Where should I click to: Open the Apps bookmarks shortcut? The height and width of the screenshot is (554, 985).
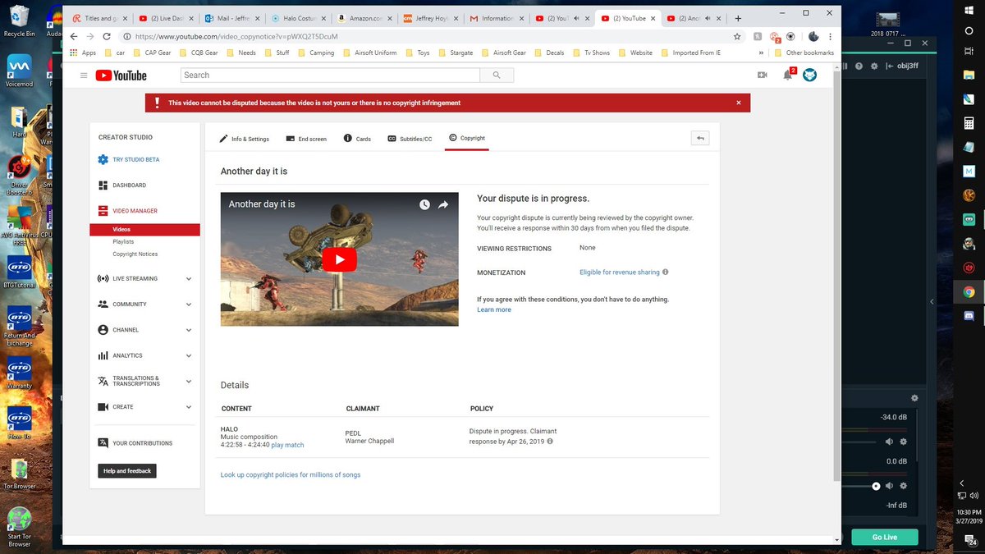point(82,53)
